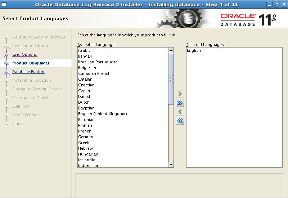The width and height of the screenshot is (288, 198).
Task: Select Egyptian in Available Languages
Action: (x=123, y=108)
